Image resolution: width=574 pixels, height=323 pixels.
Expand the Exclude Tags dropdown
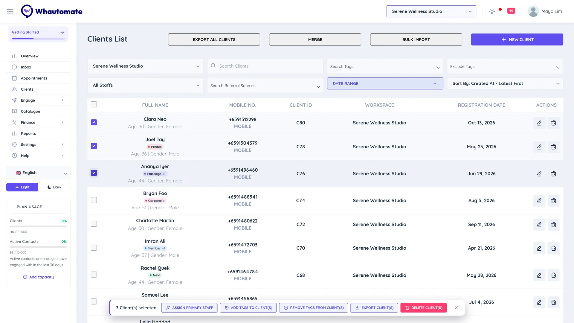point(505,66)
